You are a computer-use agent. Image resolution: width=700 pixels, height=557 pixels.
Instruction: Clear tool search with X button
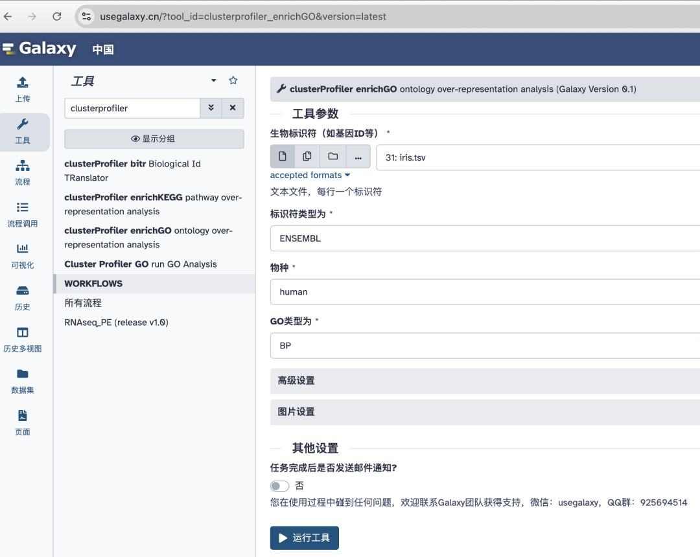click(x=233, y=108)
